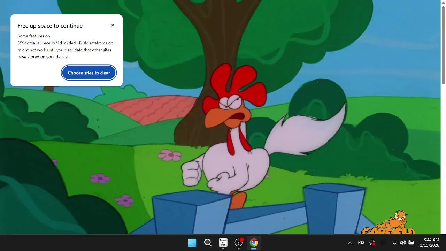Click the 'Free up space to continue' heading
Screen dimensions: 446x251
tap(50, 26)
